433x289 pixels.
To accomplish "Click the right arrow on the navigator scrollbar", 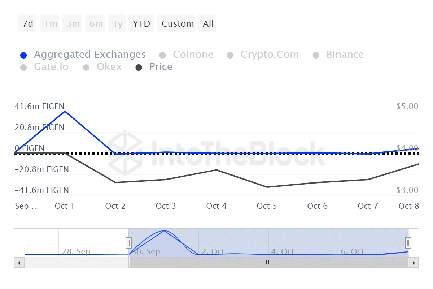I will (414, 263).
